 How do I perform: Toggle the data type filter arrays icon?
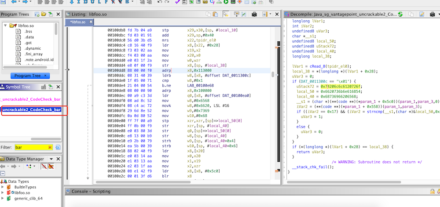pos(44,167)
